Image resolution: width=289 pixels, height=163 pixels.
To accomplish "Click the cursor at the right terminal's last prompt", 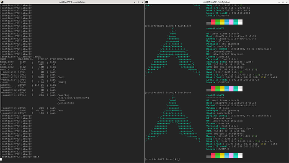I will tap(178, 159).
